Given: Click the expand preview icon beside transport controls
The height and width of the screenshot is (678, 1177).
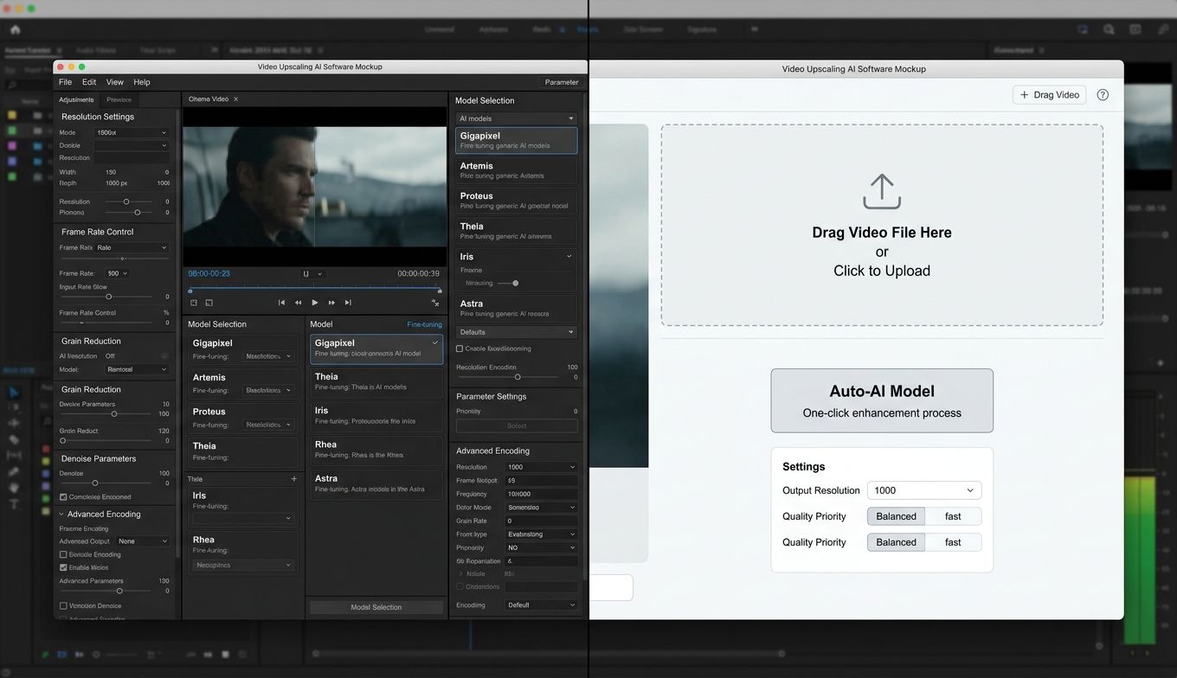Looking at the screenshot, I should pos(435,303).
